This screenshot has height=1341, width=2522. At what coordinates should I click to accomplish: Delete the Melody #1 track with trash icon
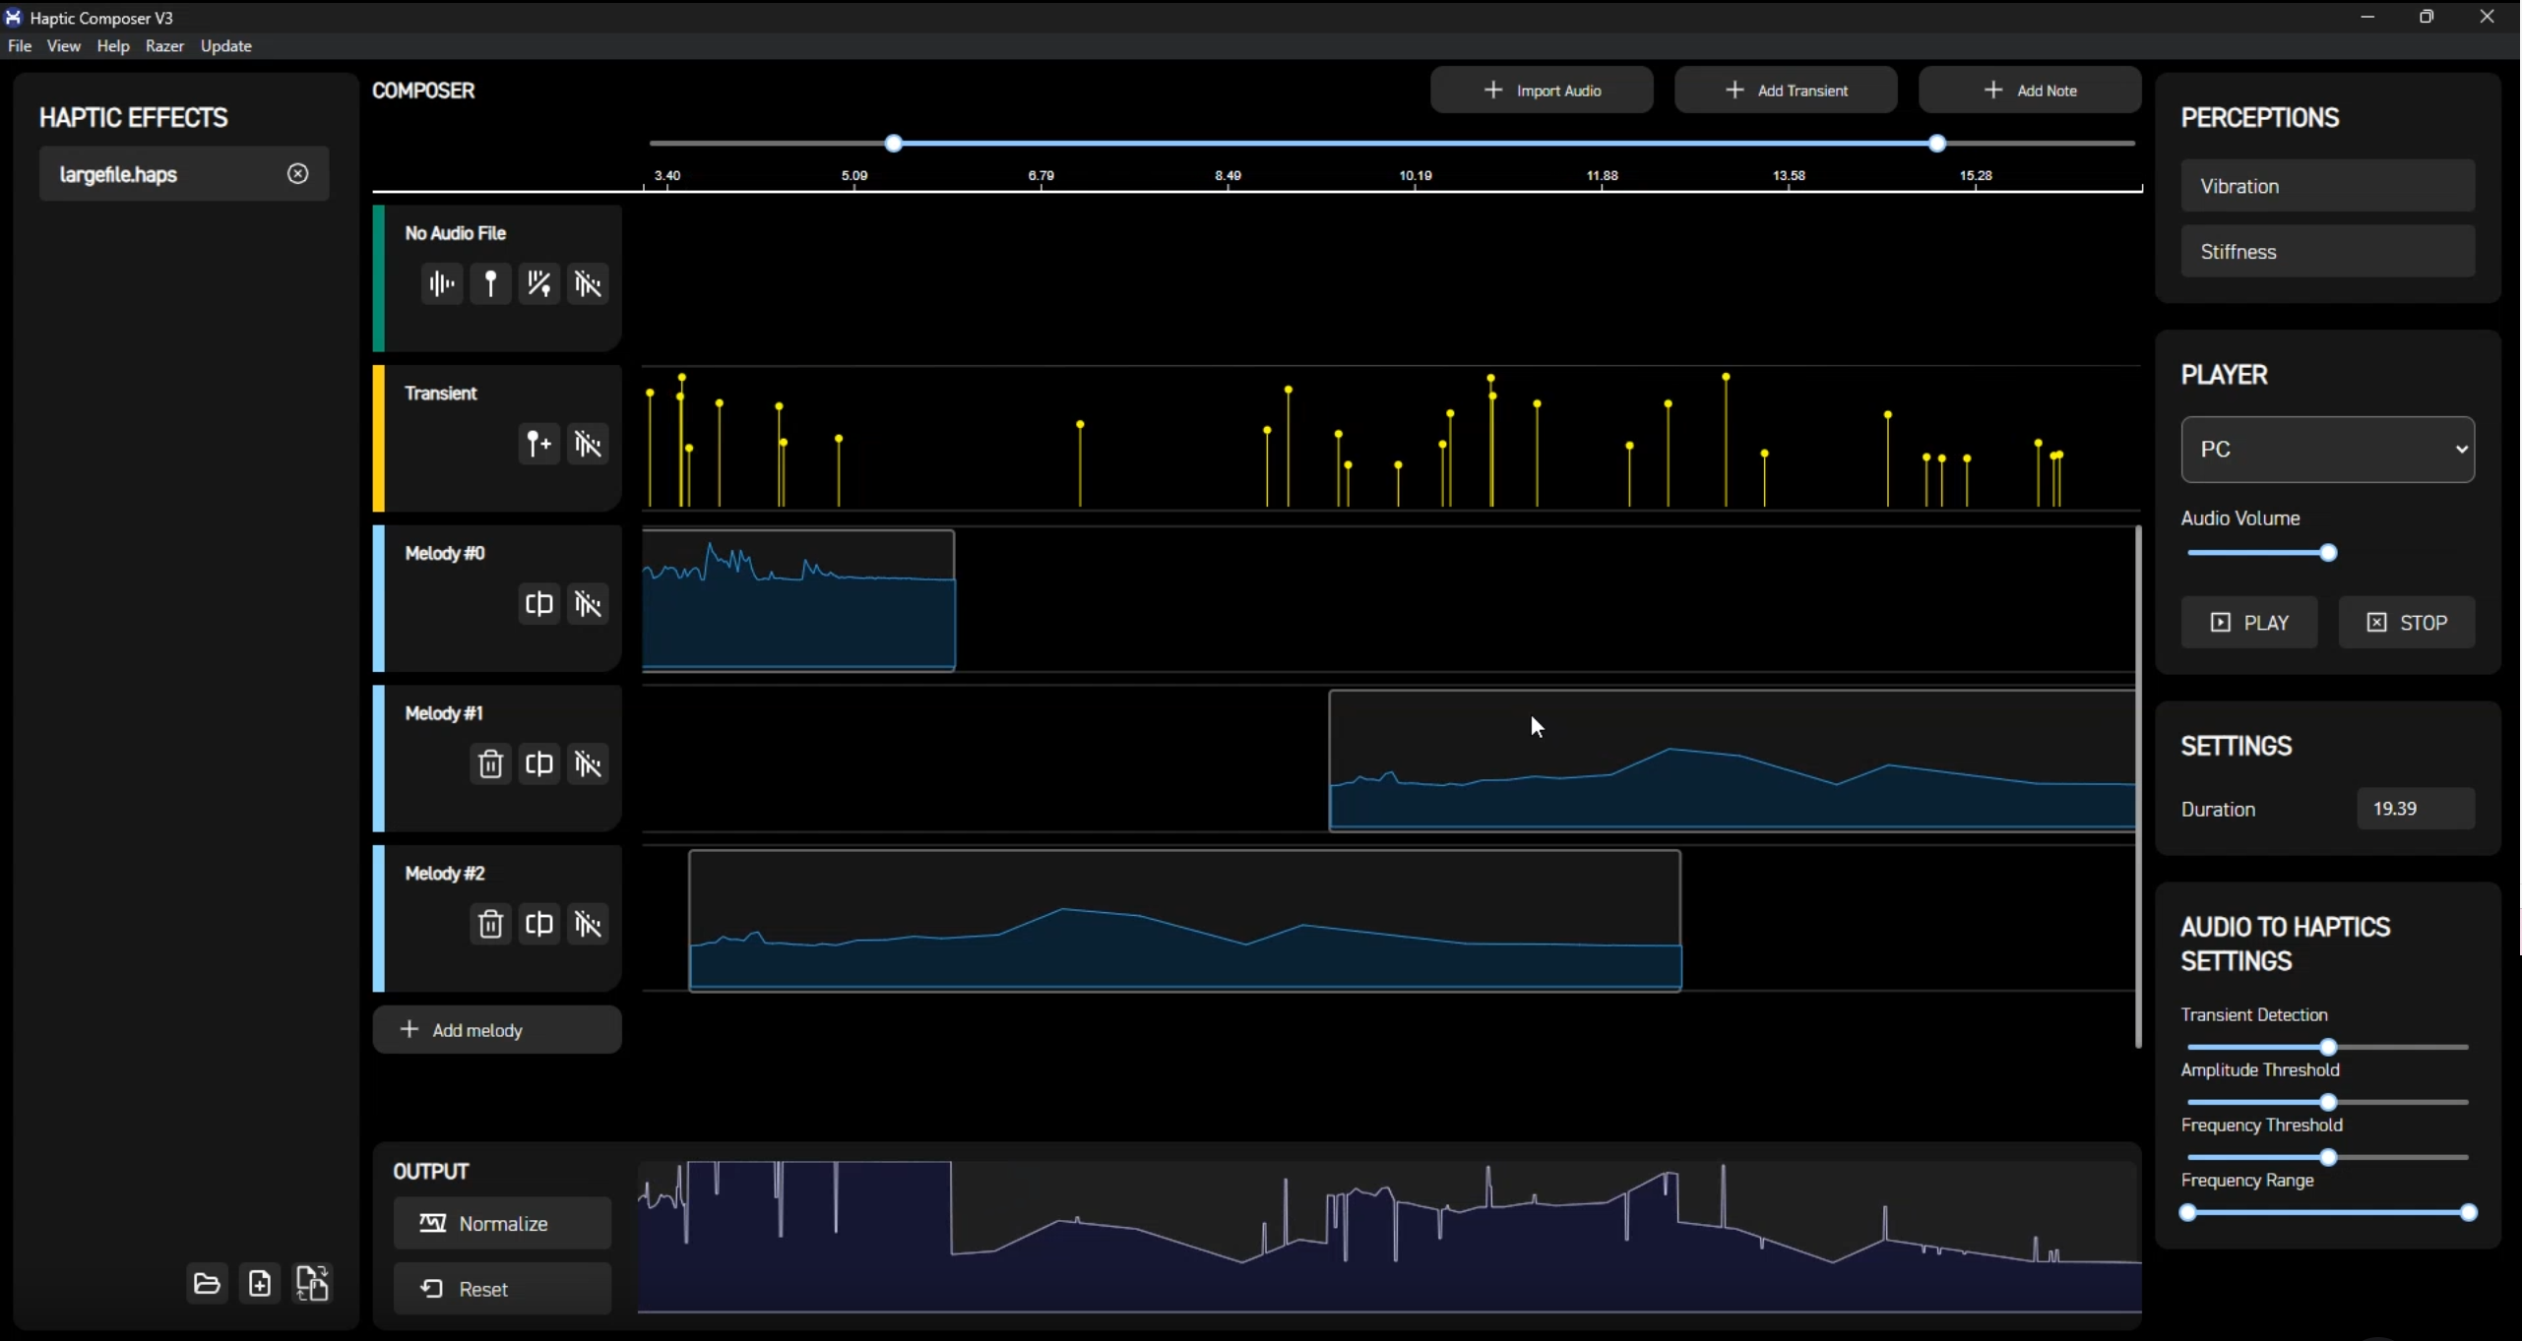490,764
